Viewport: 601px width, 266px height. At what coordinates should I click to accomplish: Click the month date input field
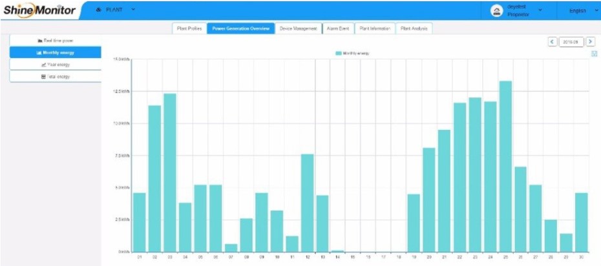tap(571, 41)
